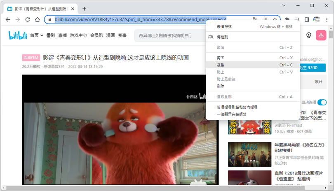The width and height of the screenshot is (334, 191).
Task: Click the vertical scrollbar thumb
Action: click(331, 35)
